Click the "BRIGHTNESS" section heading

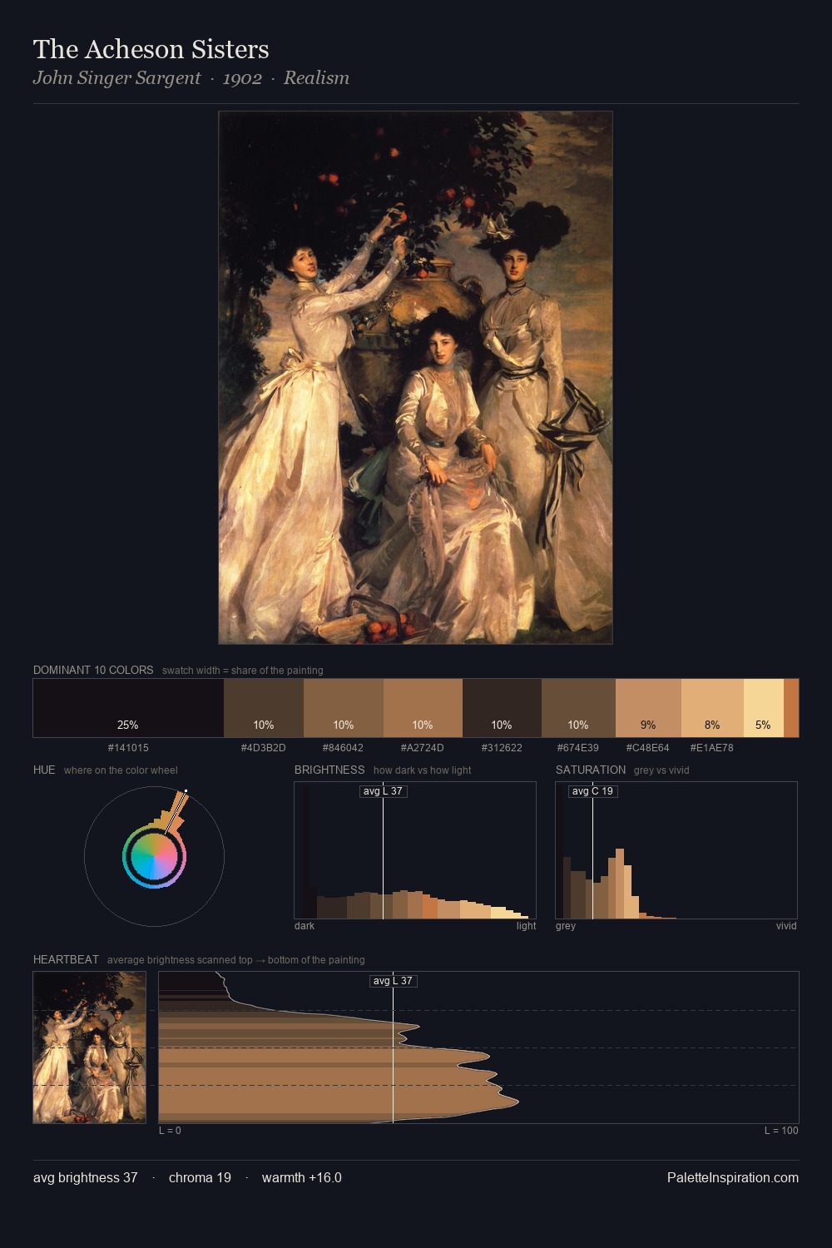[329, 770]
